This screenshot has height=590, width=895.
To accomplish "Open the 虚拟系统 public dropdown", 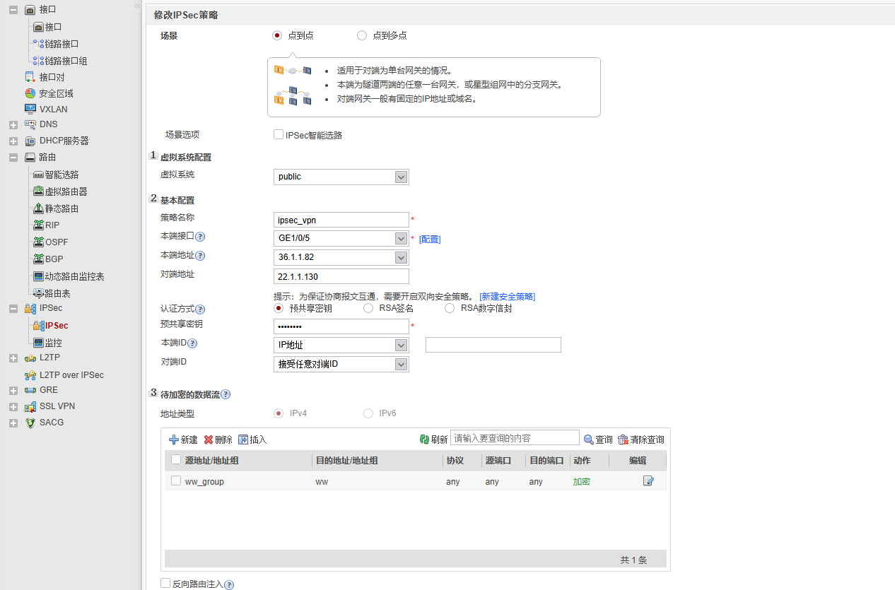I will 401,177.
